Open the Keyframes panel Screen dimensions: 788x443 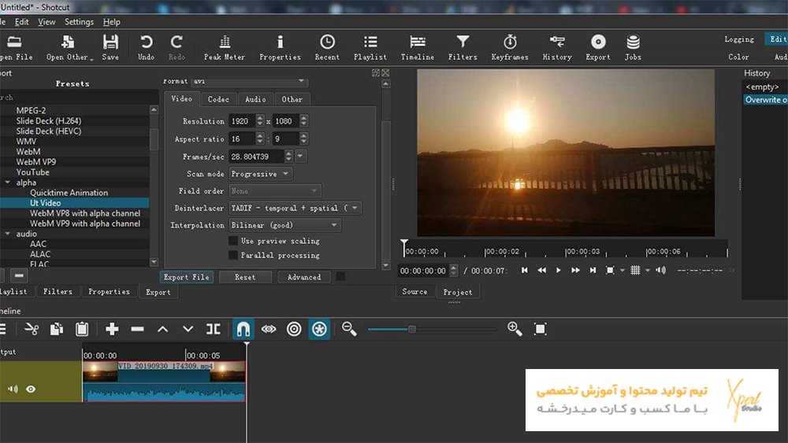(x=510, y=48)
